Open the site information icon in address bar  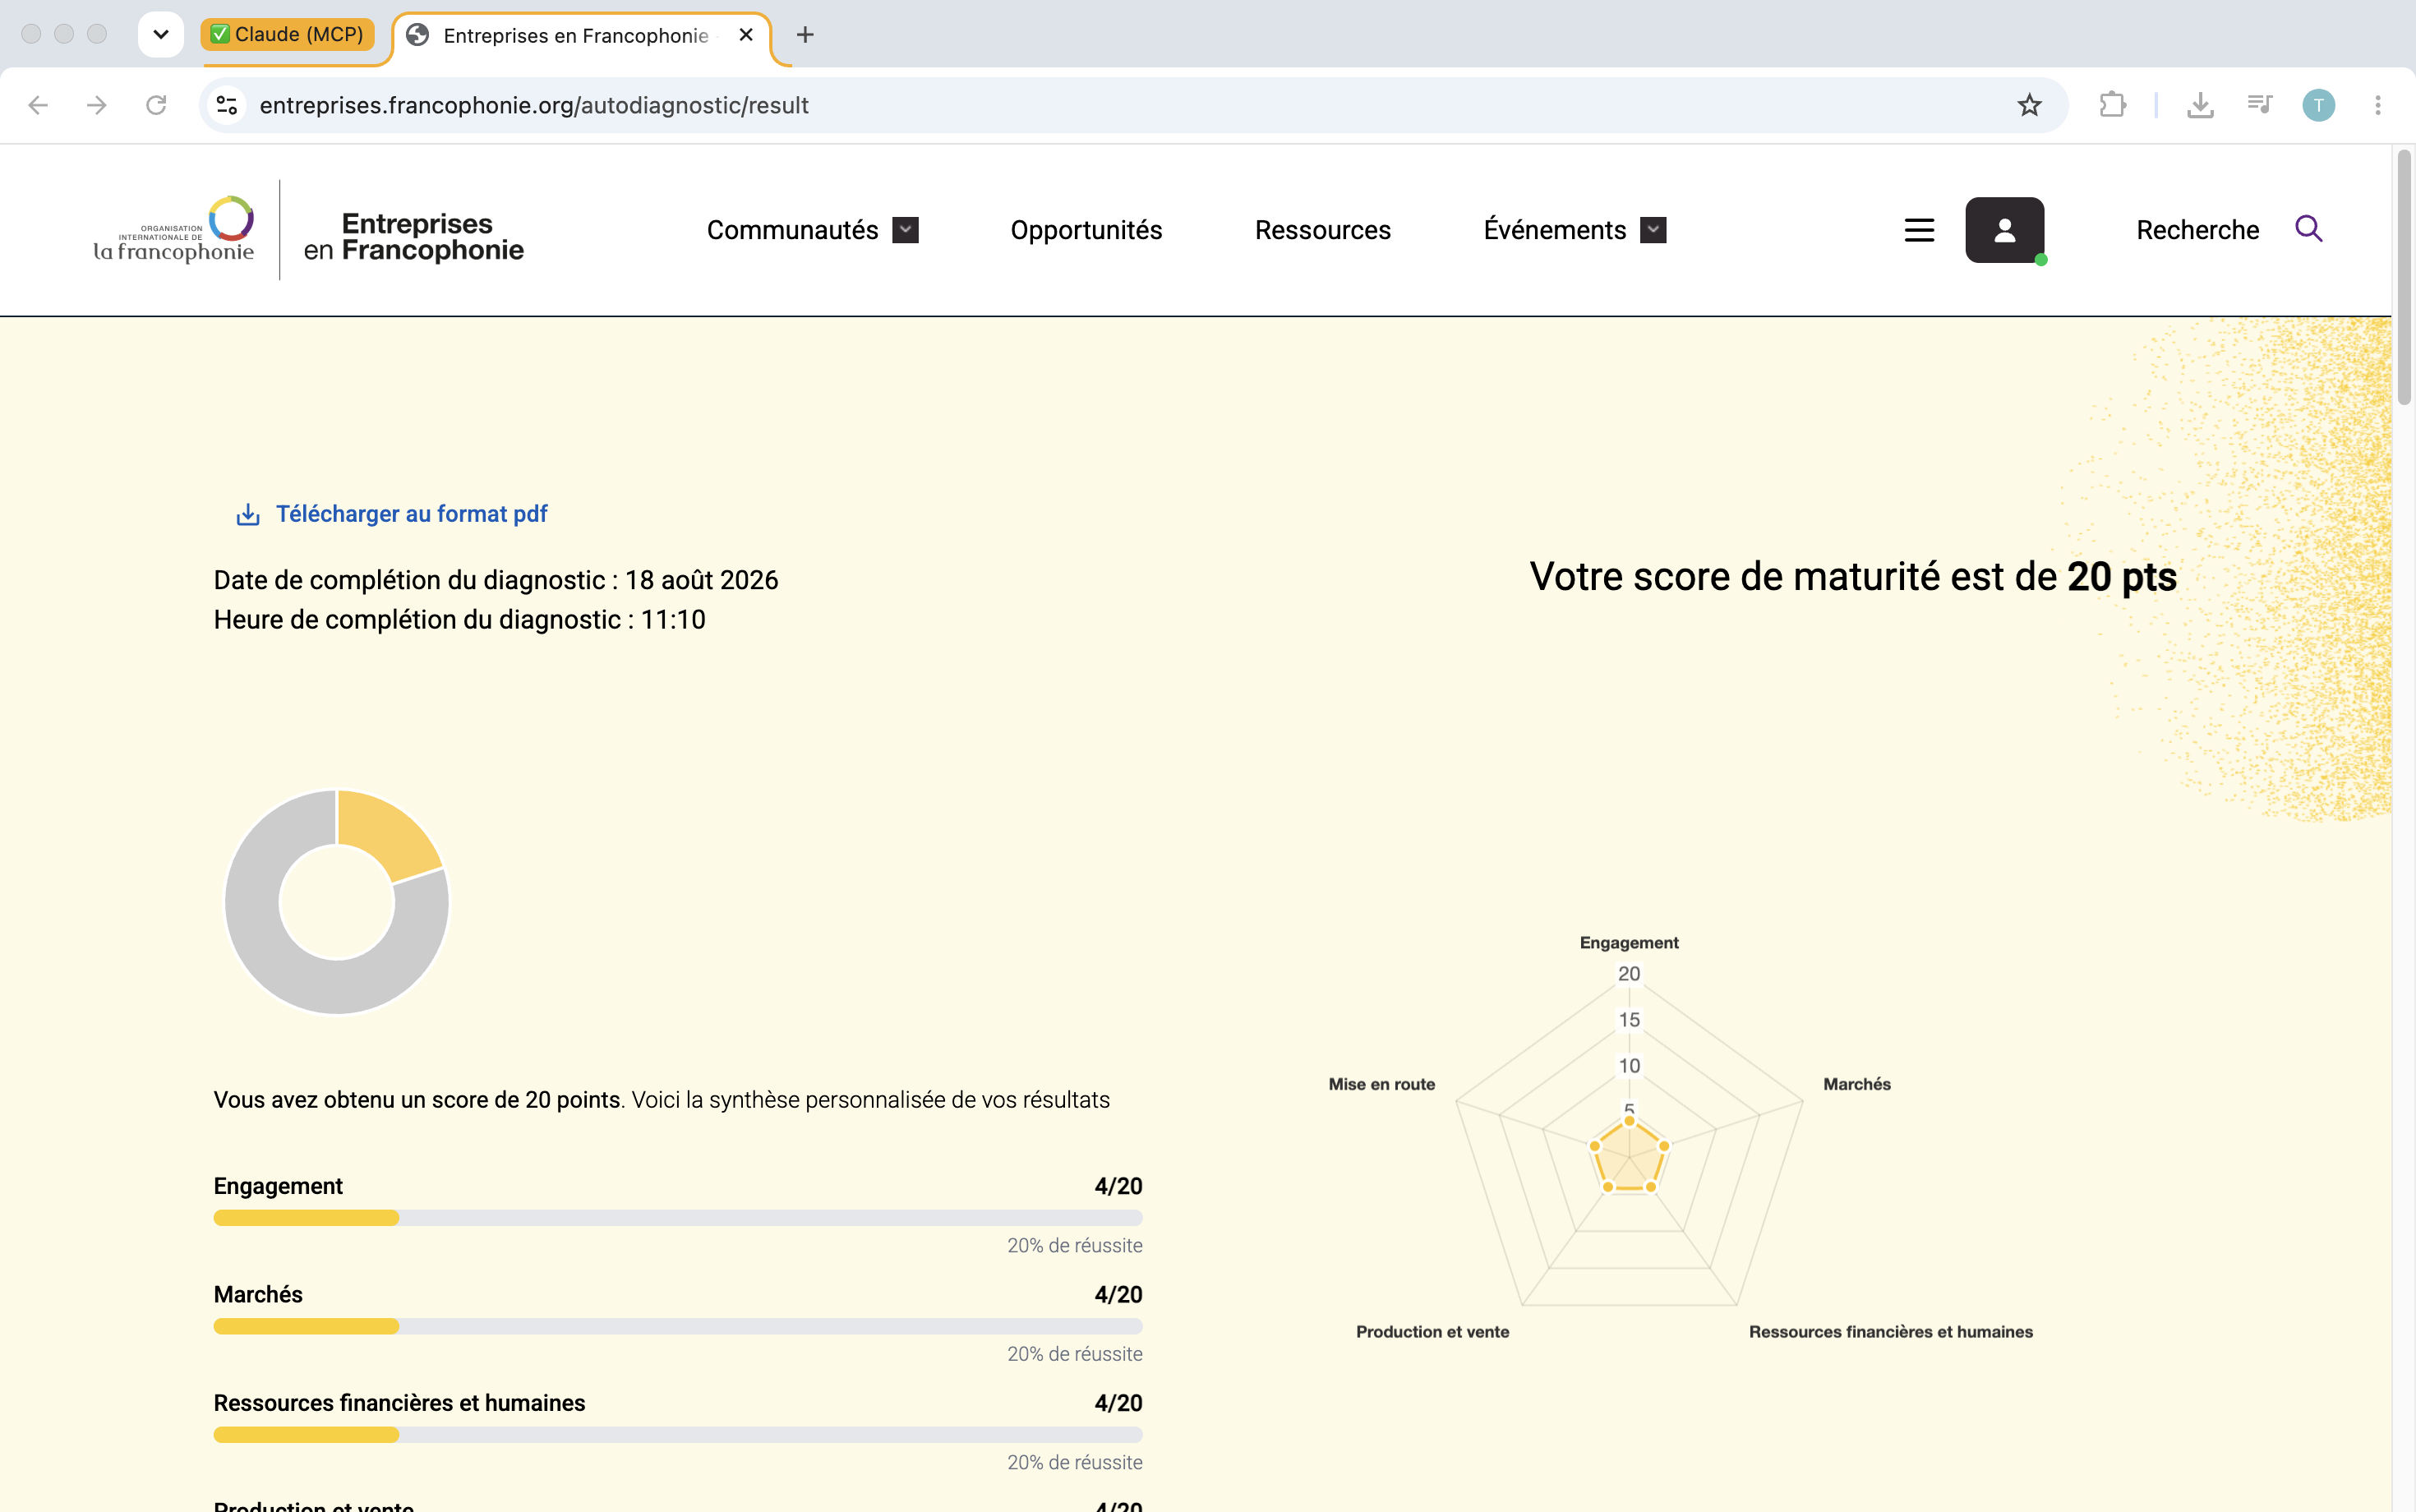227,105
